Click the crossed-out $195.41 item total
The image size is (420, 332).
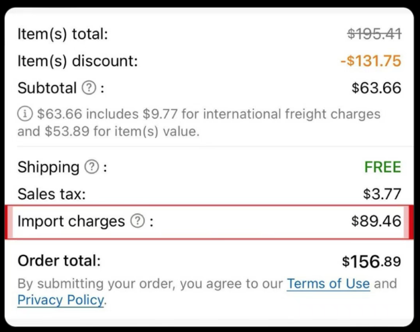[x=374, y=34]
